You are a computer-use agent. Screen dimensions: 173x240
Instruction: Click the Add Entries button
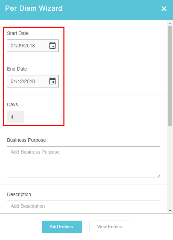coord(62,227)
